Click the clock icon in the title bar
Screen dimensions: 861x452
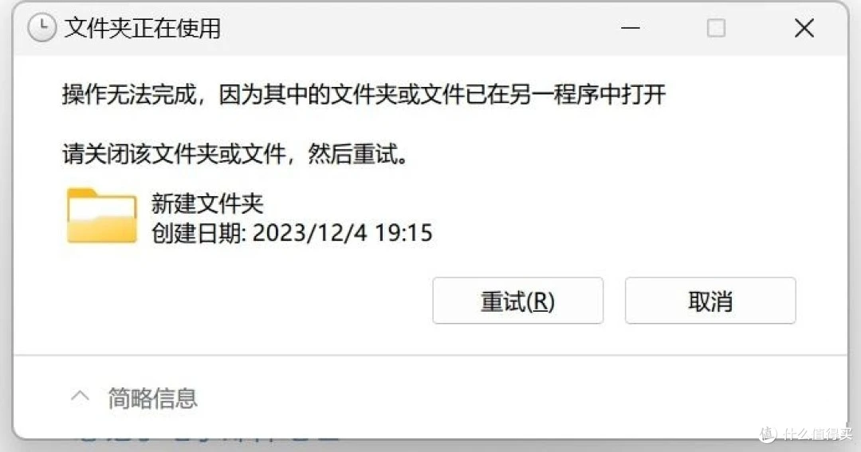[x=41, y=27]
